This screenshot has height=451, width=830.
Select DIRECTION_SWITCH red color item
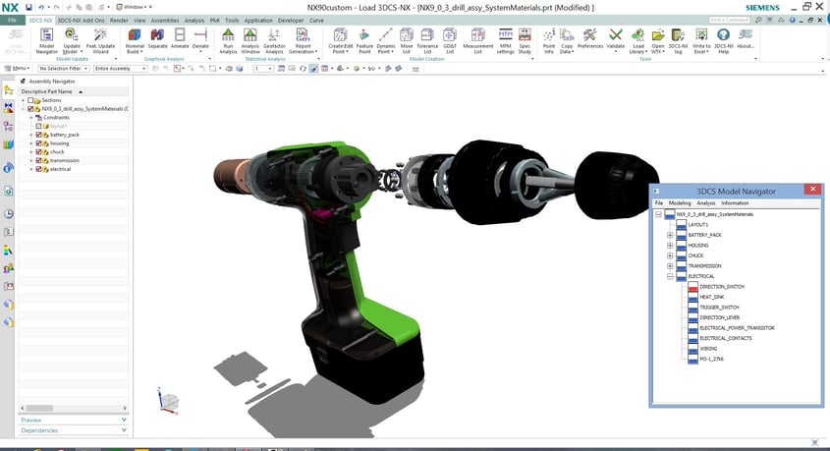(692, 287)
